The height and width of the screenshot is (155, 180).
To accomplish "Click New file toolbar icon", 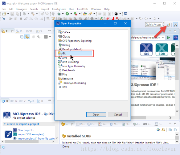I will 4,14.
